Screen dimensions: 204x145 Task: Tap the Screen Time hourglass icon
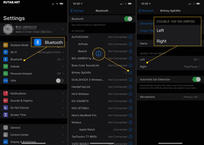click(x=6, y=115)
